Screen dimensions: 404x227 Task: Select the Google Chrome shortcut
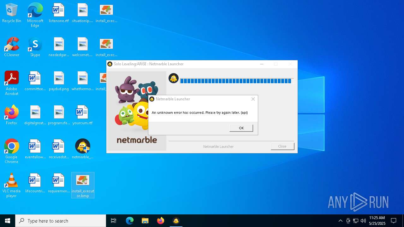click(x=12, y=151)
